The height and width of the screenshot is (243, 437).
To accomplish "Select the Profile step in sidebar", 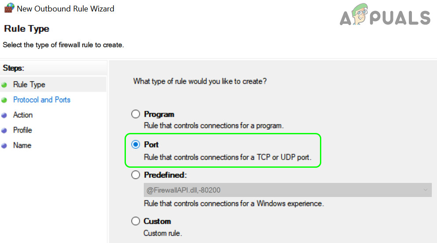I will (22, 130).
